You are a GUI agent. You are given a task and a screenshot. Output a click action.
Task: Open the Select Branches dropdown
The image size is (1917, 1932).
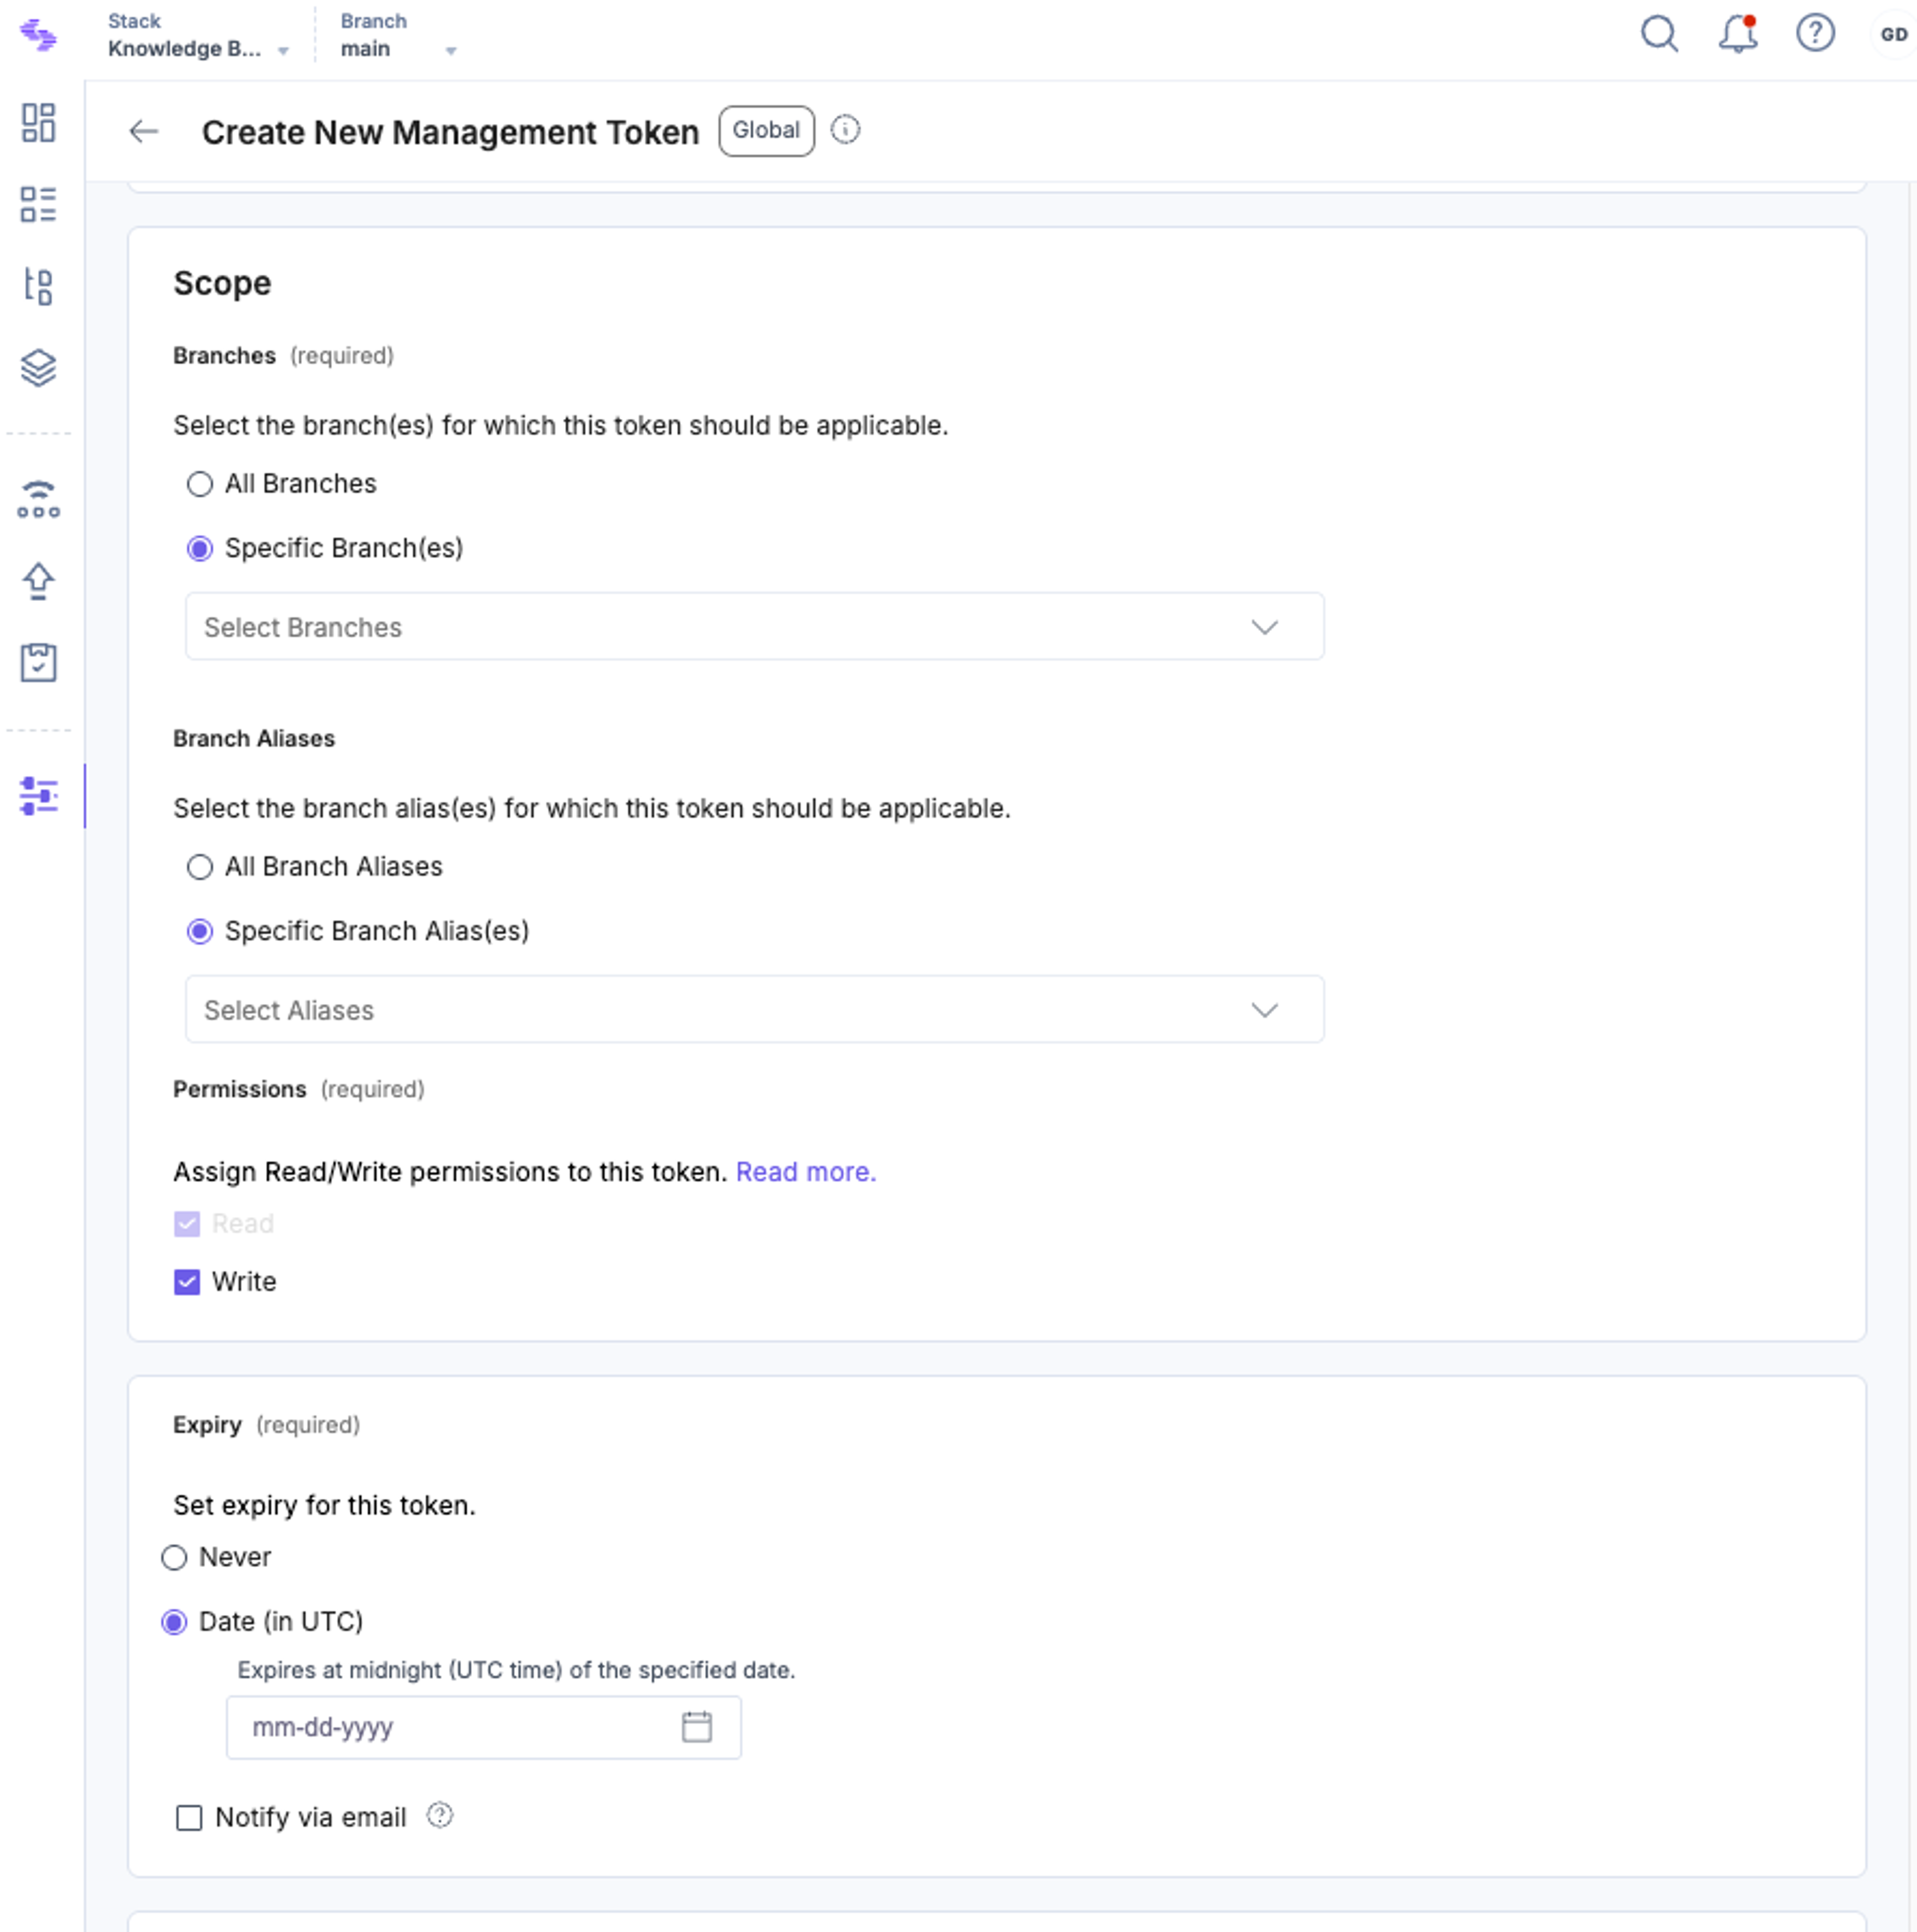754,626
